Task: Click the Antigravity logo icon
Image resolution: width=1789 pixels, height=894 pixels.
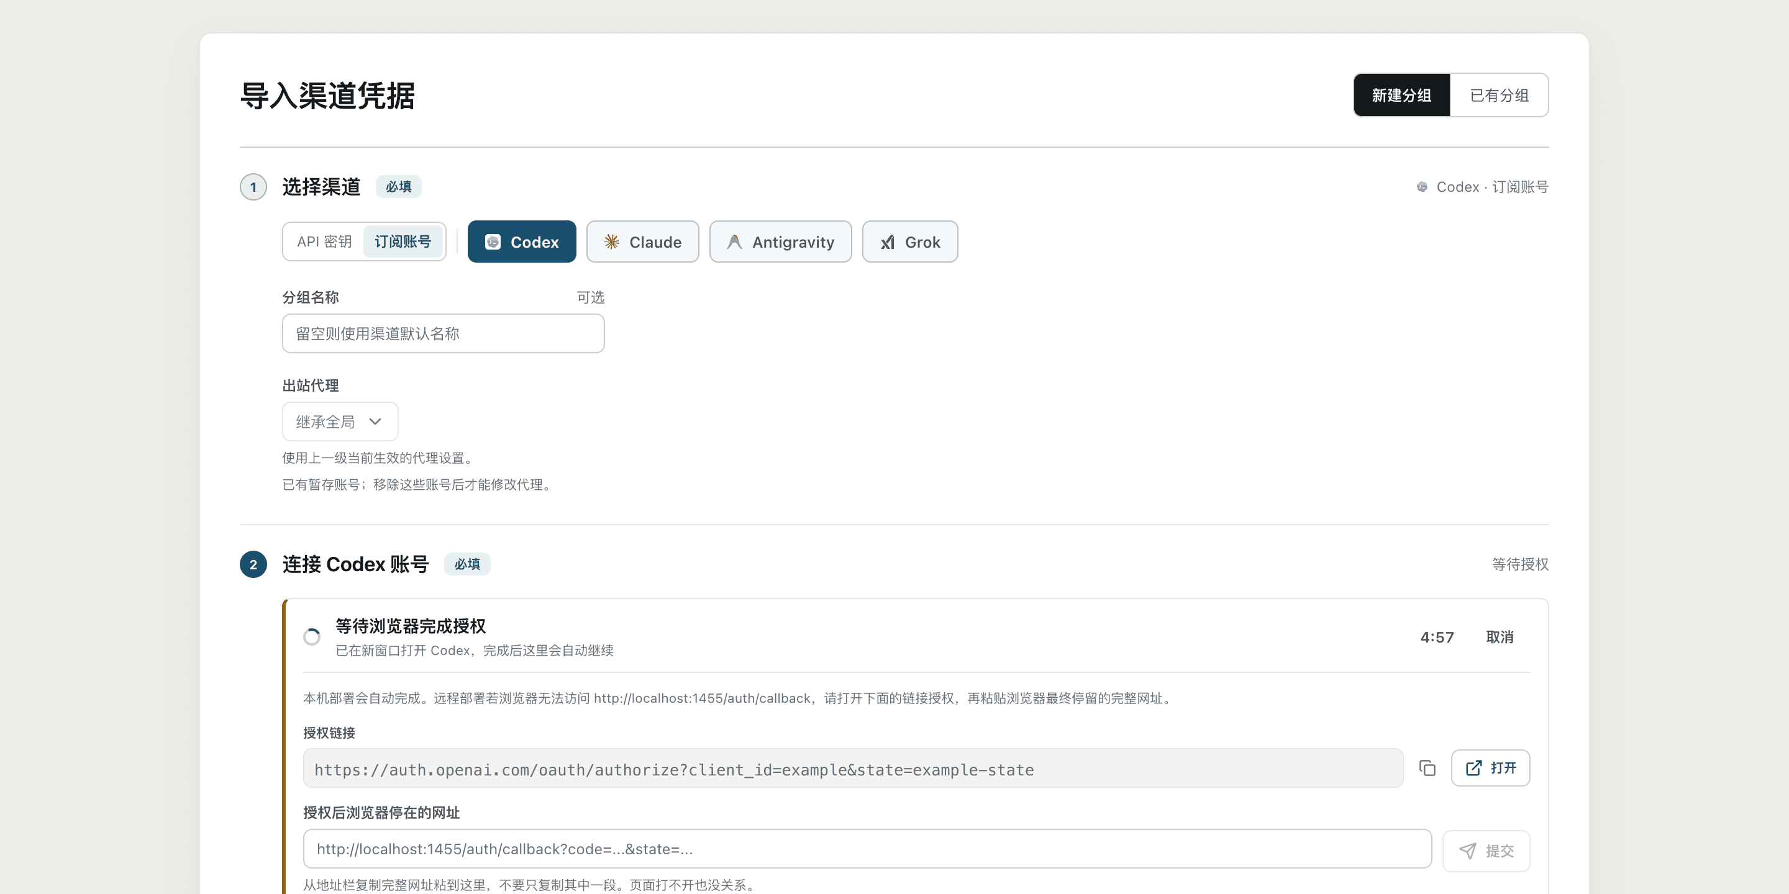Action: tap(735, 242)
